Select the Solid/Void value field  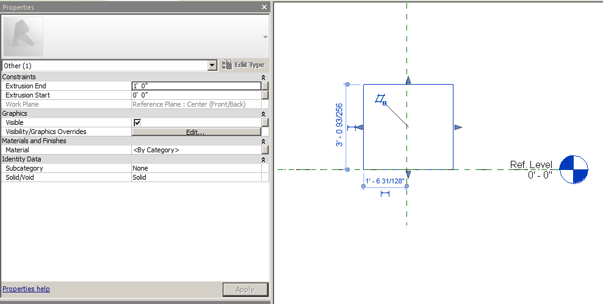[196, 177]
